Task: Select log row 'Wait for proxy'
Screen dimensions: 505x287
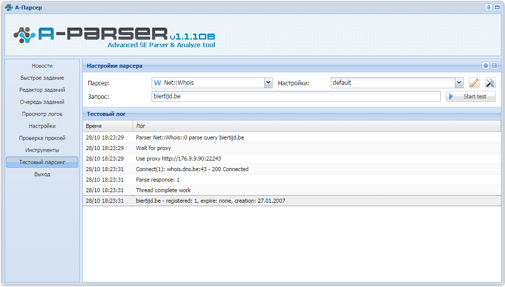Action: pyautogui.click(x=292, y=148)
